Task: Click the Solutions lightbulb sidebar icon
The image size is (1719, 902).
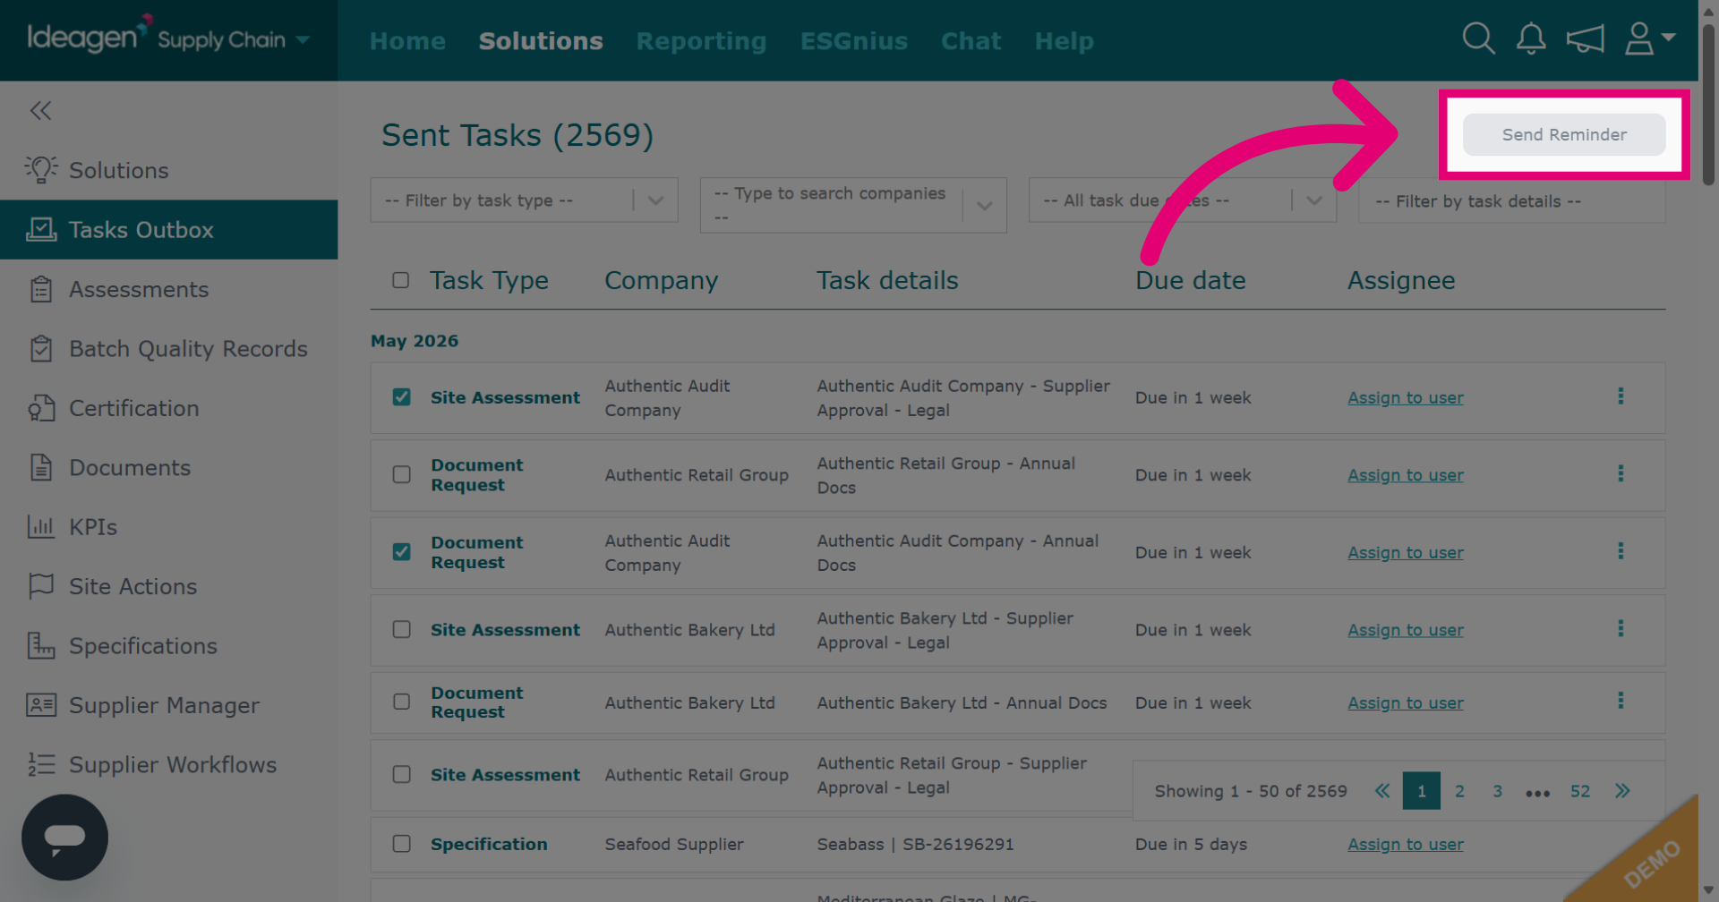Action: pyautogui.click(x=40, y=169)
